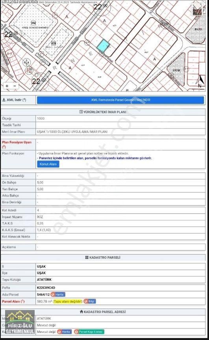Click the upper PARK label on map
Viewport: 209px width, 340px height.
(198, 29)
